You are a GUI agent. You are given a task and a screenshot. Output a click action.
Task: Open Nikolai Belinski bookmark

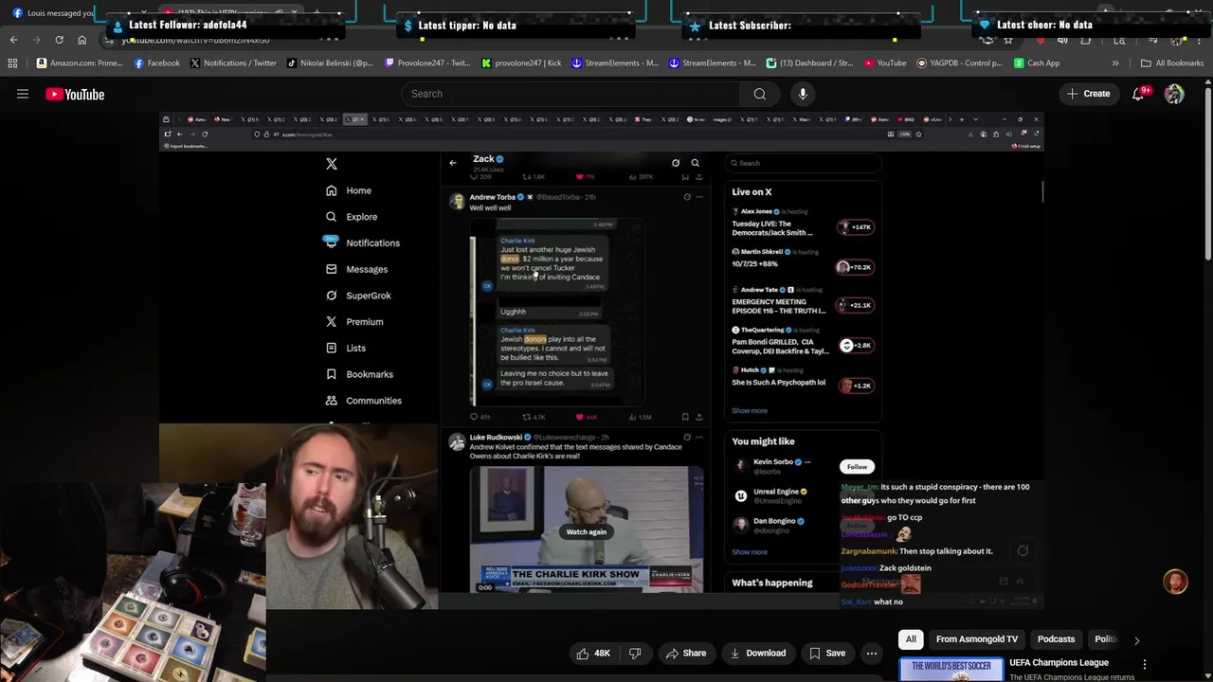(330, 63)
